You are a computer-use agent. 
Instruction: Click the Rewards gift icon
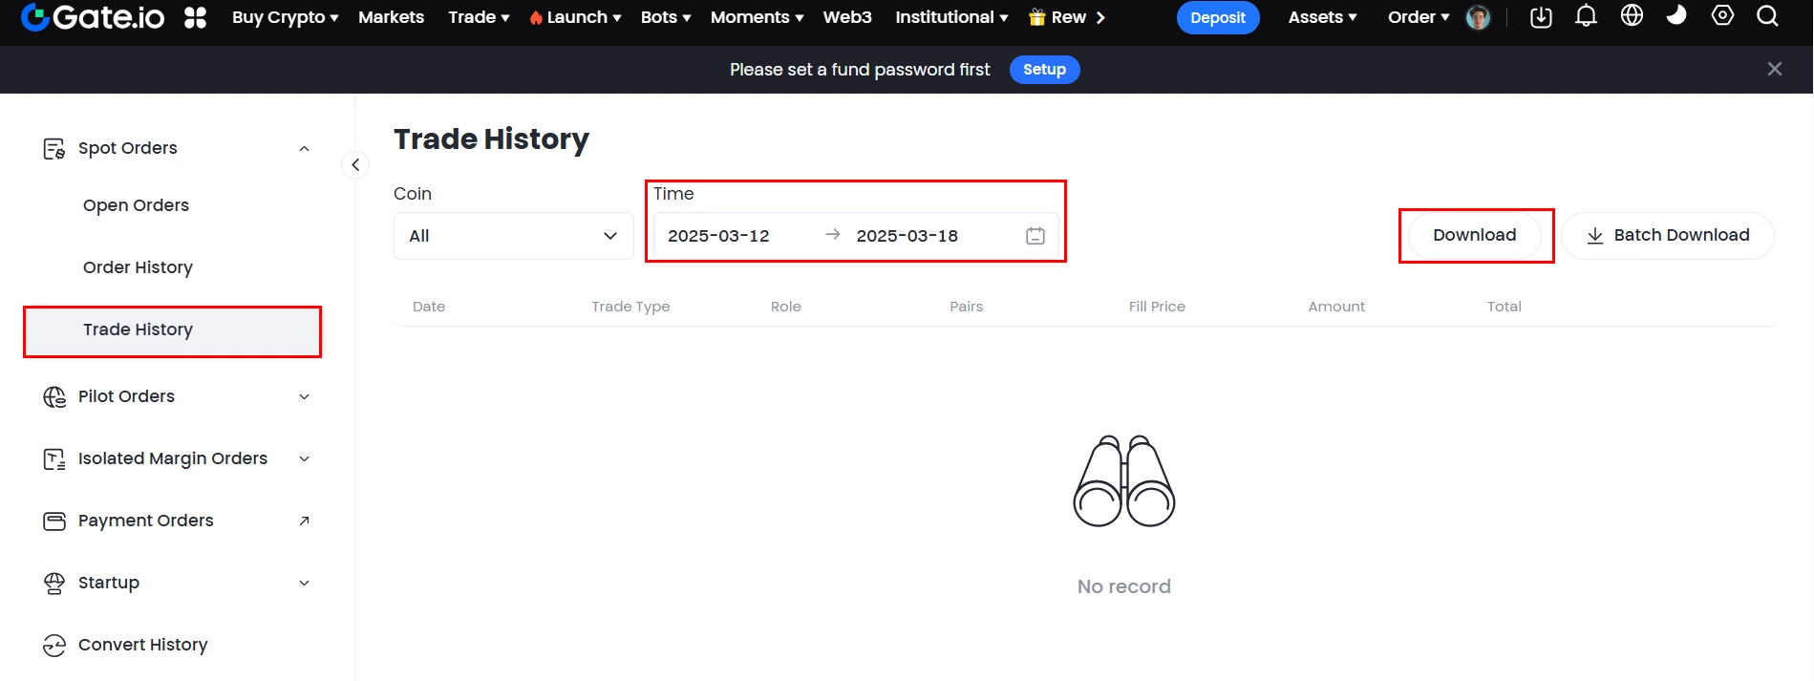(1036, 17)
